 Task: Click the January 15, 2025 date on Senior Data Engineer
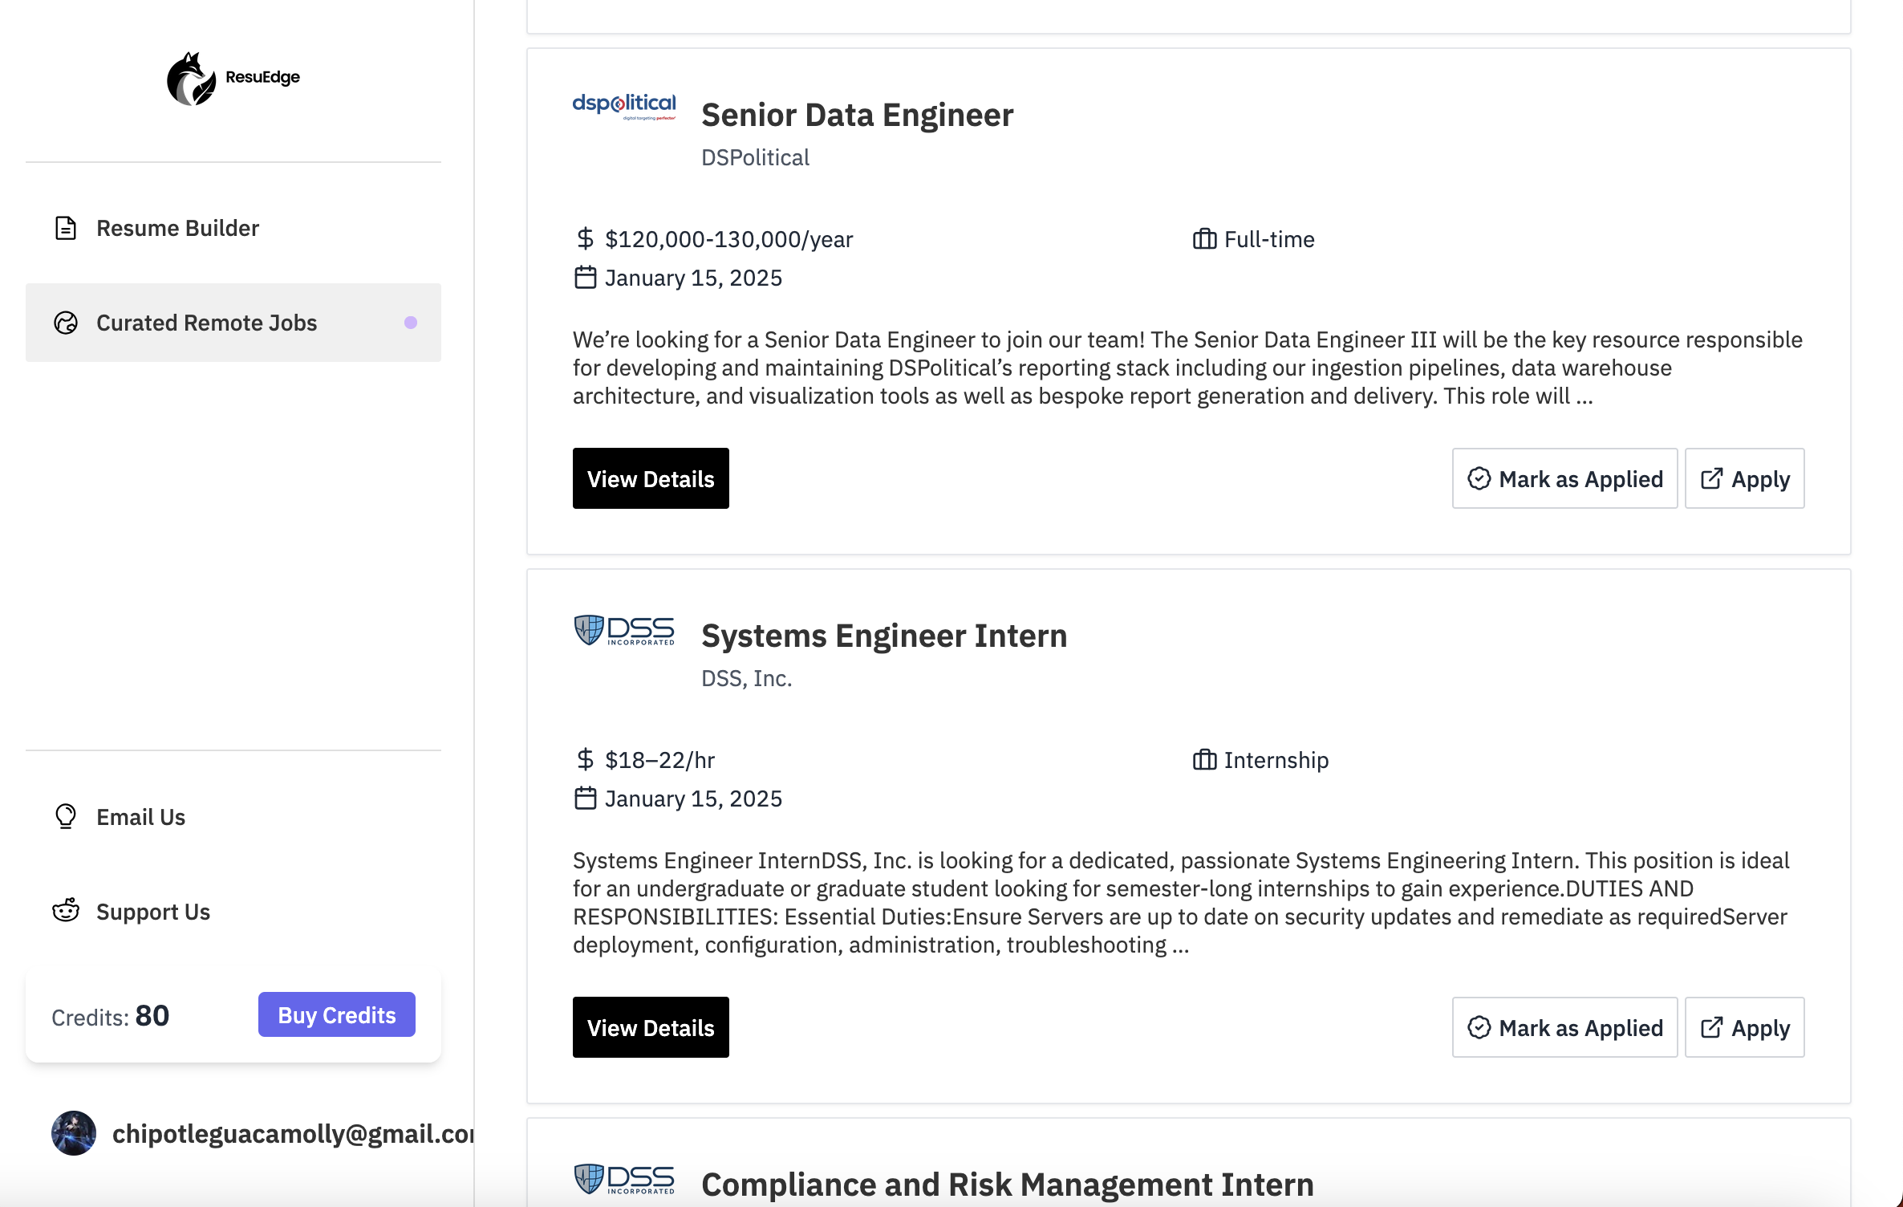[693, 278]
